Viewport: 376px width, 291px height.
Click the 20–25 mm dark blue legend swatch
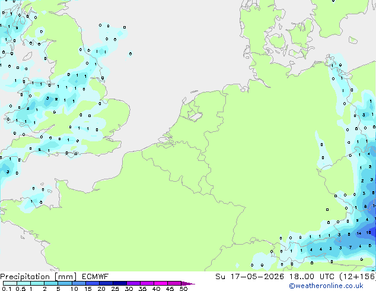click(x=106, y=283)
